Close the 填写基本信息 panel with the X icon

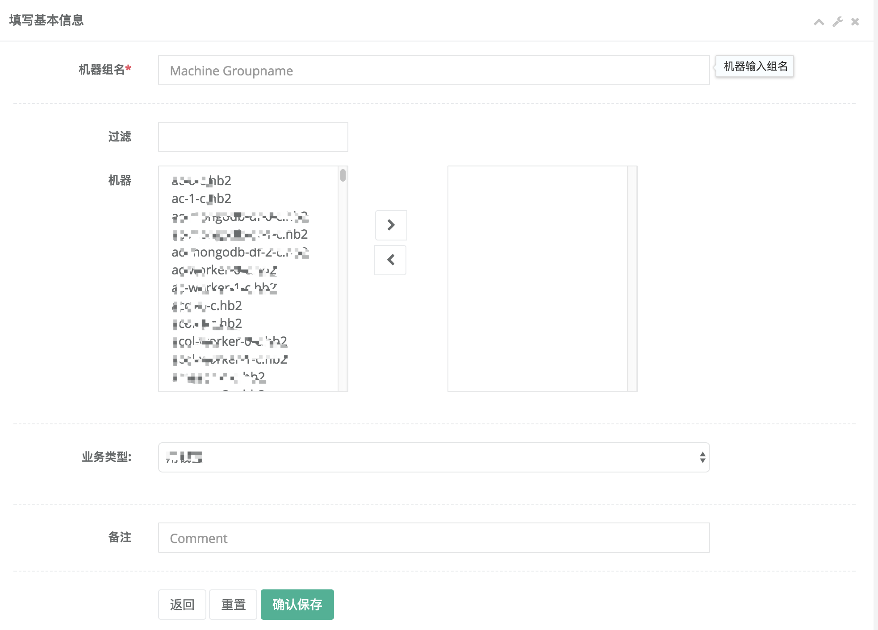[855, 21]
